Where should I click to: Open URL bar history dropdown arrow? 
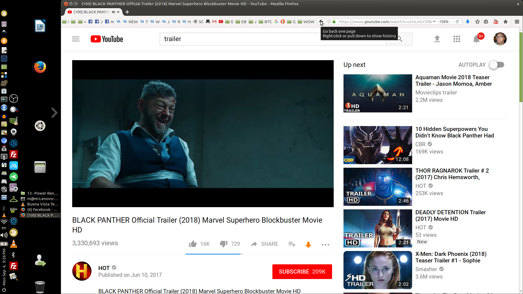pyautogui.click(x=434, y=22)
